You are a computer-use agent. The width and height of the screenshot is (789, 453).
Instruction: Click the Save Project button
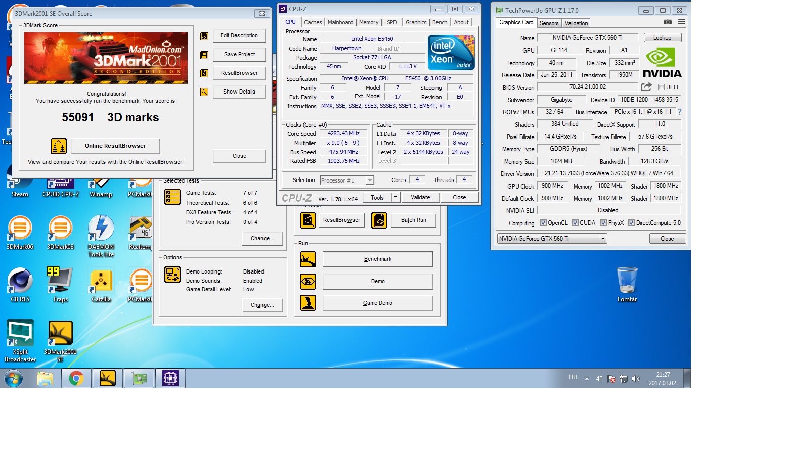click(239, 55)
